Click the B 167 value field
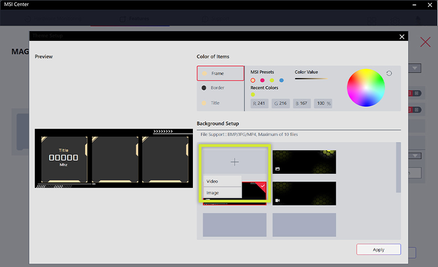 pos(302,103)
